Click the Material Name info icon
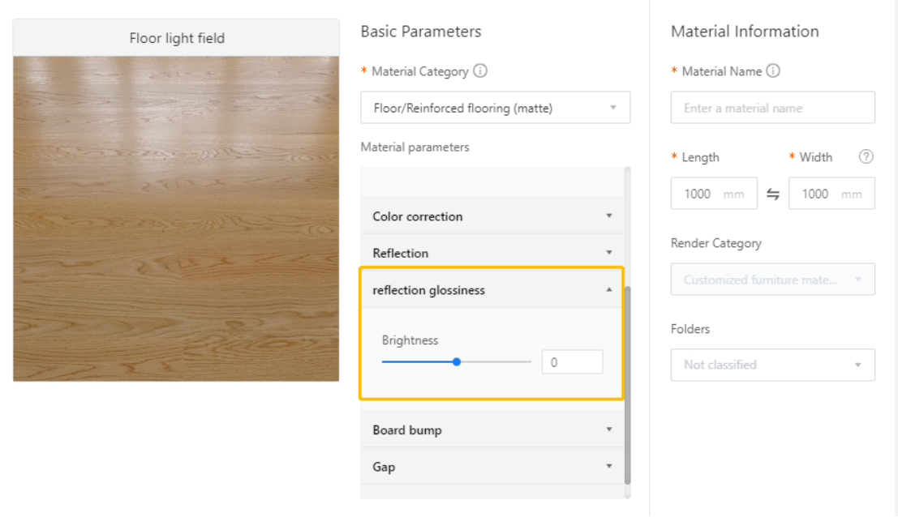The width and height of the screenshot is (898, 517). [x=773, y=71]
